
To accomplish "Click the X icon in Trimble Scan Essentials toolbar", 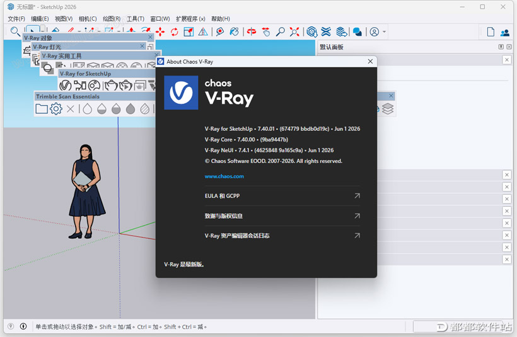I will pyautogui.click(x=70, y=109).
